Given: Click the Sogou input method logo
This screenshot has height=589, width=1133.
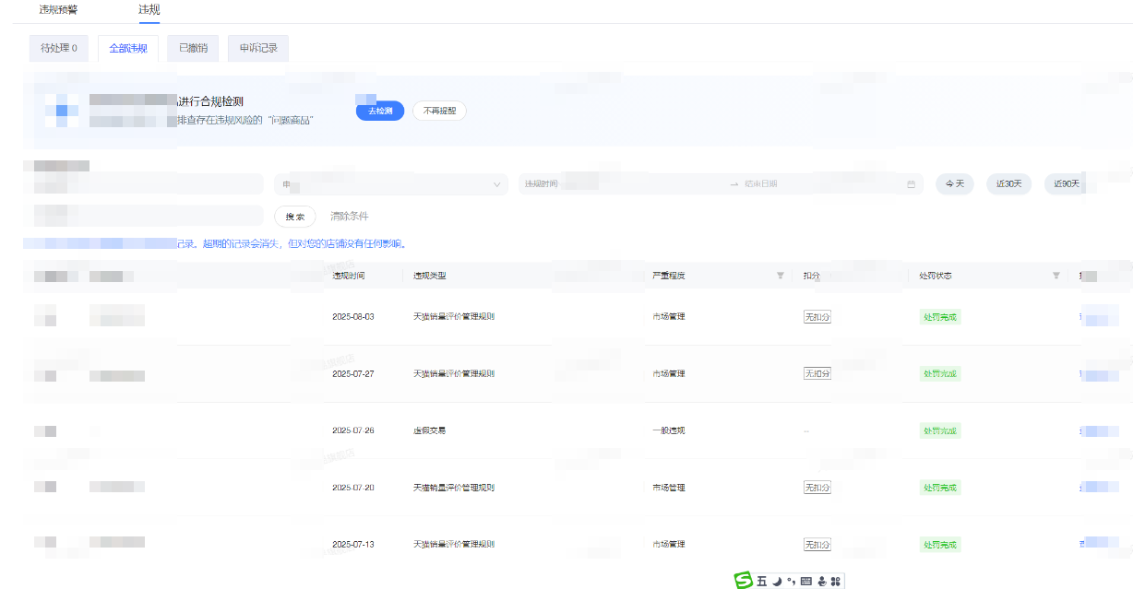Looking at the screenshot, I should coord(744,580).
